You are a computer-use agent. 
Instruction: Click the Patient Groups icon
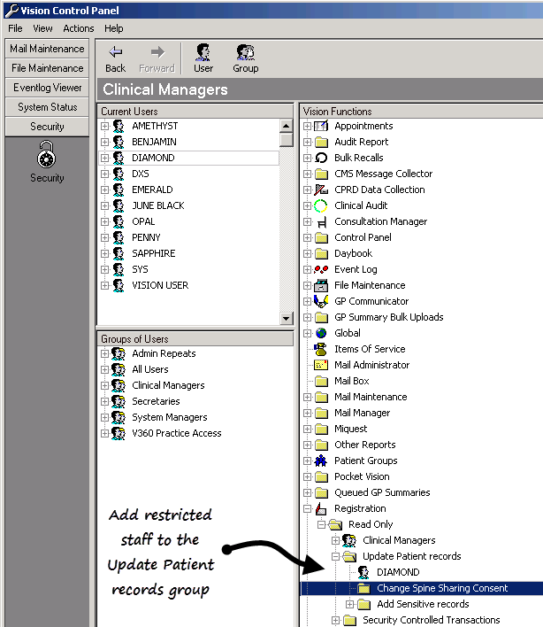321,461
